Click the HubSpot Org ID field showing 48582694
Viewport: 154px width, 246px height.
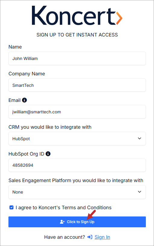77,165
